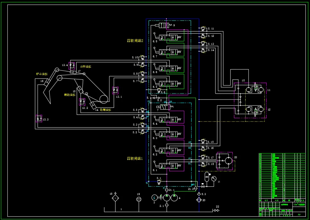Click the 铲斗油缸 cylinder label
The height and width of the screenshot is (220, 310).
42,74
